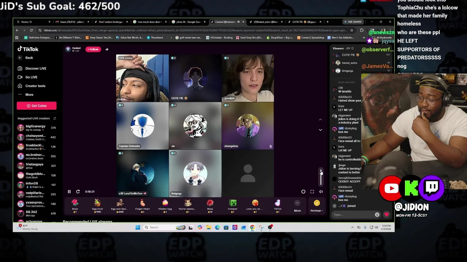Viewport: 467px width, 262px height.
Task: Click the Get Coins button
Action: pyautogui.click(x=36, y=106)
